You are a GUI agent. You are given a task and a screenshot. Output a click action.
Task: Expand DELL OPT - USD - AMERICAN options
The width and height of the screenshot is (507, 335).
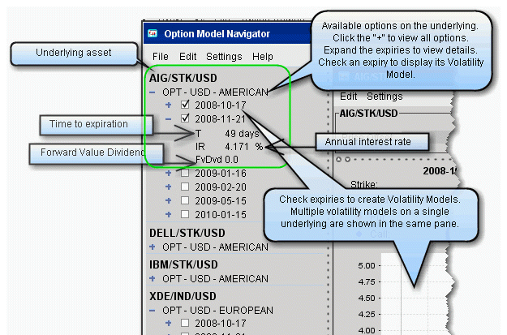[154, 247]
